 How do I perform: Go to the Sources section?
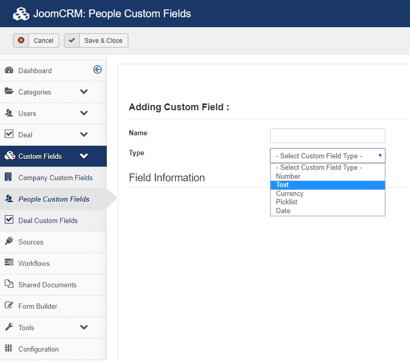[x=53, y=242]
